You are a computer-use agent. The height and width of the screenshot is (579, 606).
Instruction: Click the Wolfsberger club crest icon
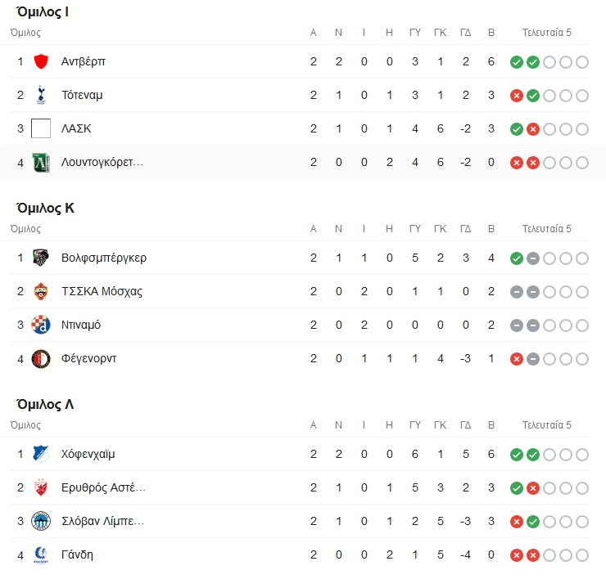[41, 258]
